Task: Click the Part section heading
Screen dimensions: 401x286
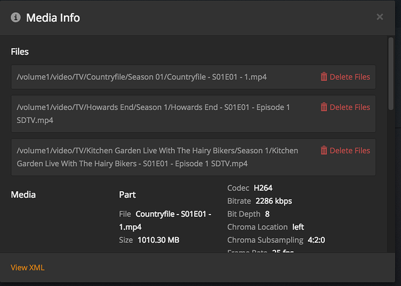Action: coord(127,194)
